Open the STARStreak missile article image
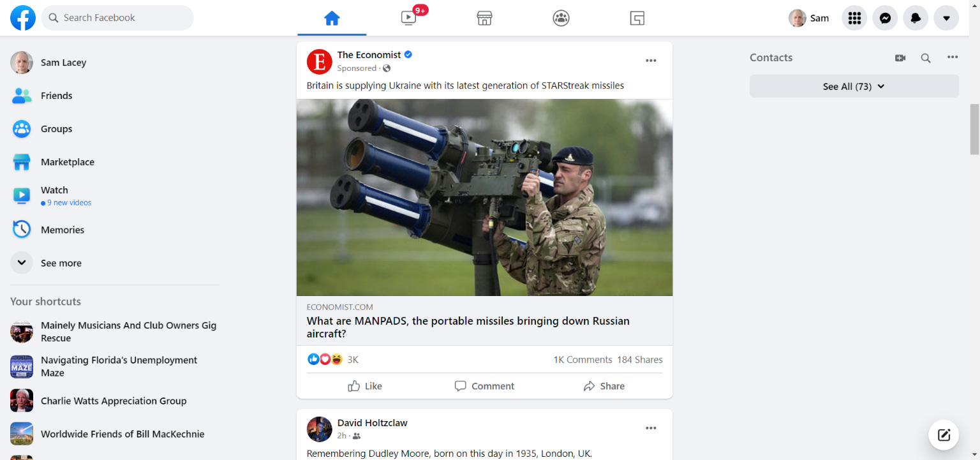The width and height of the screenshot is (980, 460). 484,197
